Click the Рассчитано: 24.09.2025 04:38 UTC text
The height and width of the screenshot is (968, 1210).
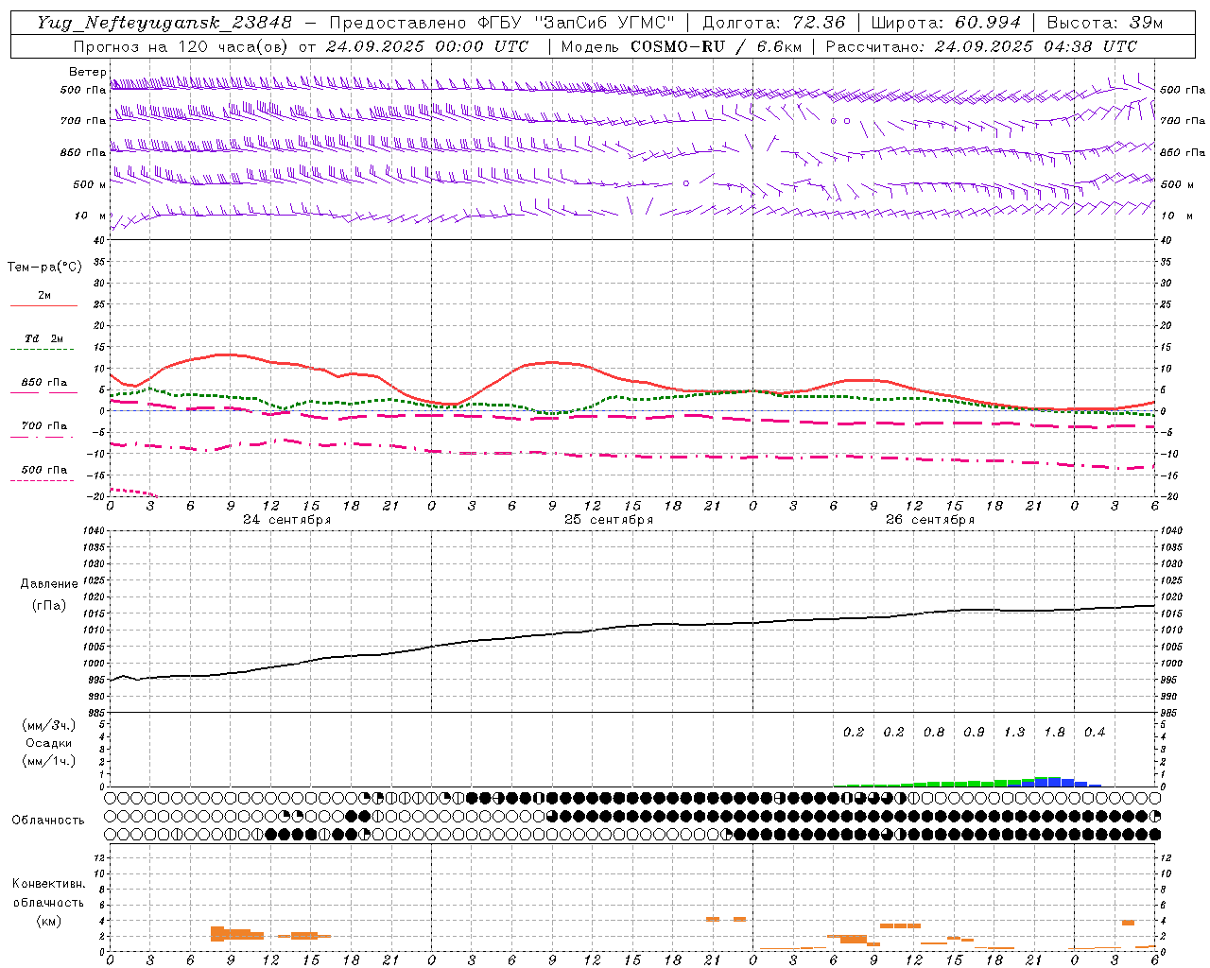981,46
